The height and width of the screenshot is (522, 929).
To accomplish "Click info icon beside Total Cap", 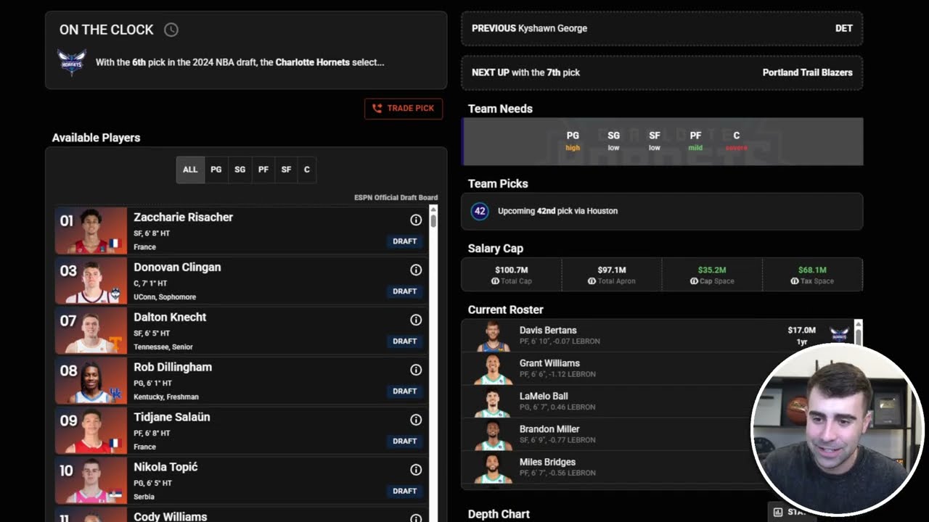I will click(495, 281).
